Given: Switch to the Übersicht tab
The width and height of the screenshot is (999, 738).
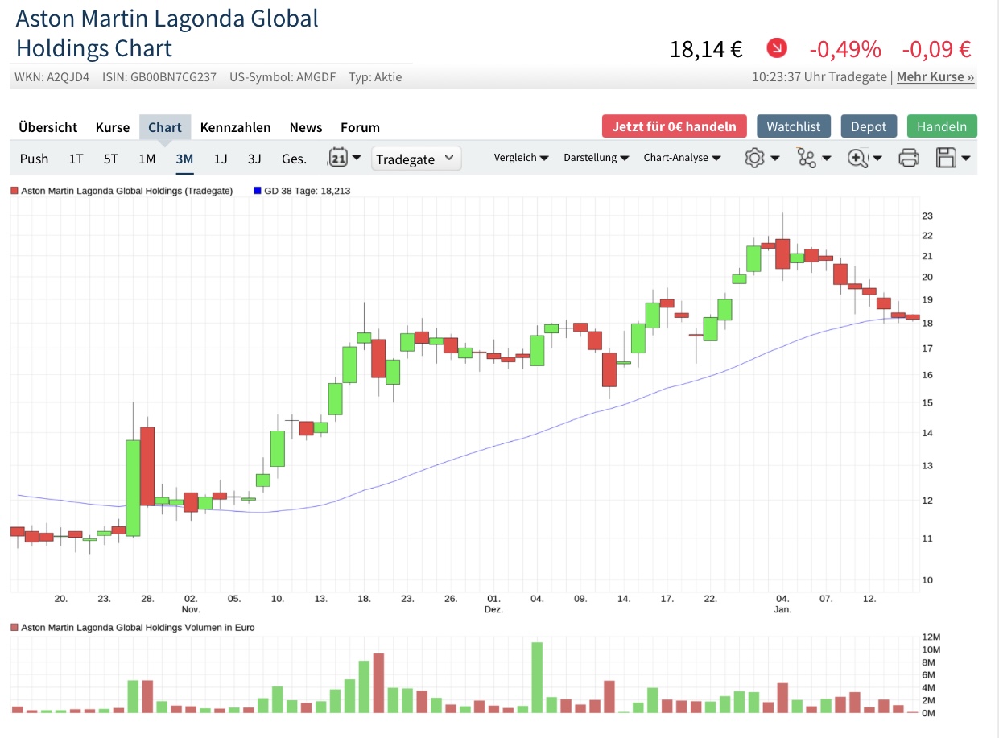Looking at the screenshot, I should click(48, 127).
